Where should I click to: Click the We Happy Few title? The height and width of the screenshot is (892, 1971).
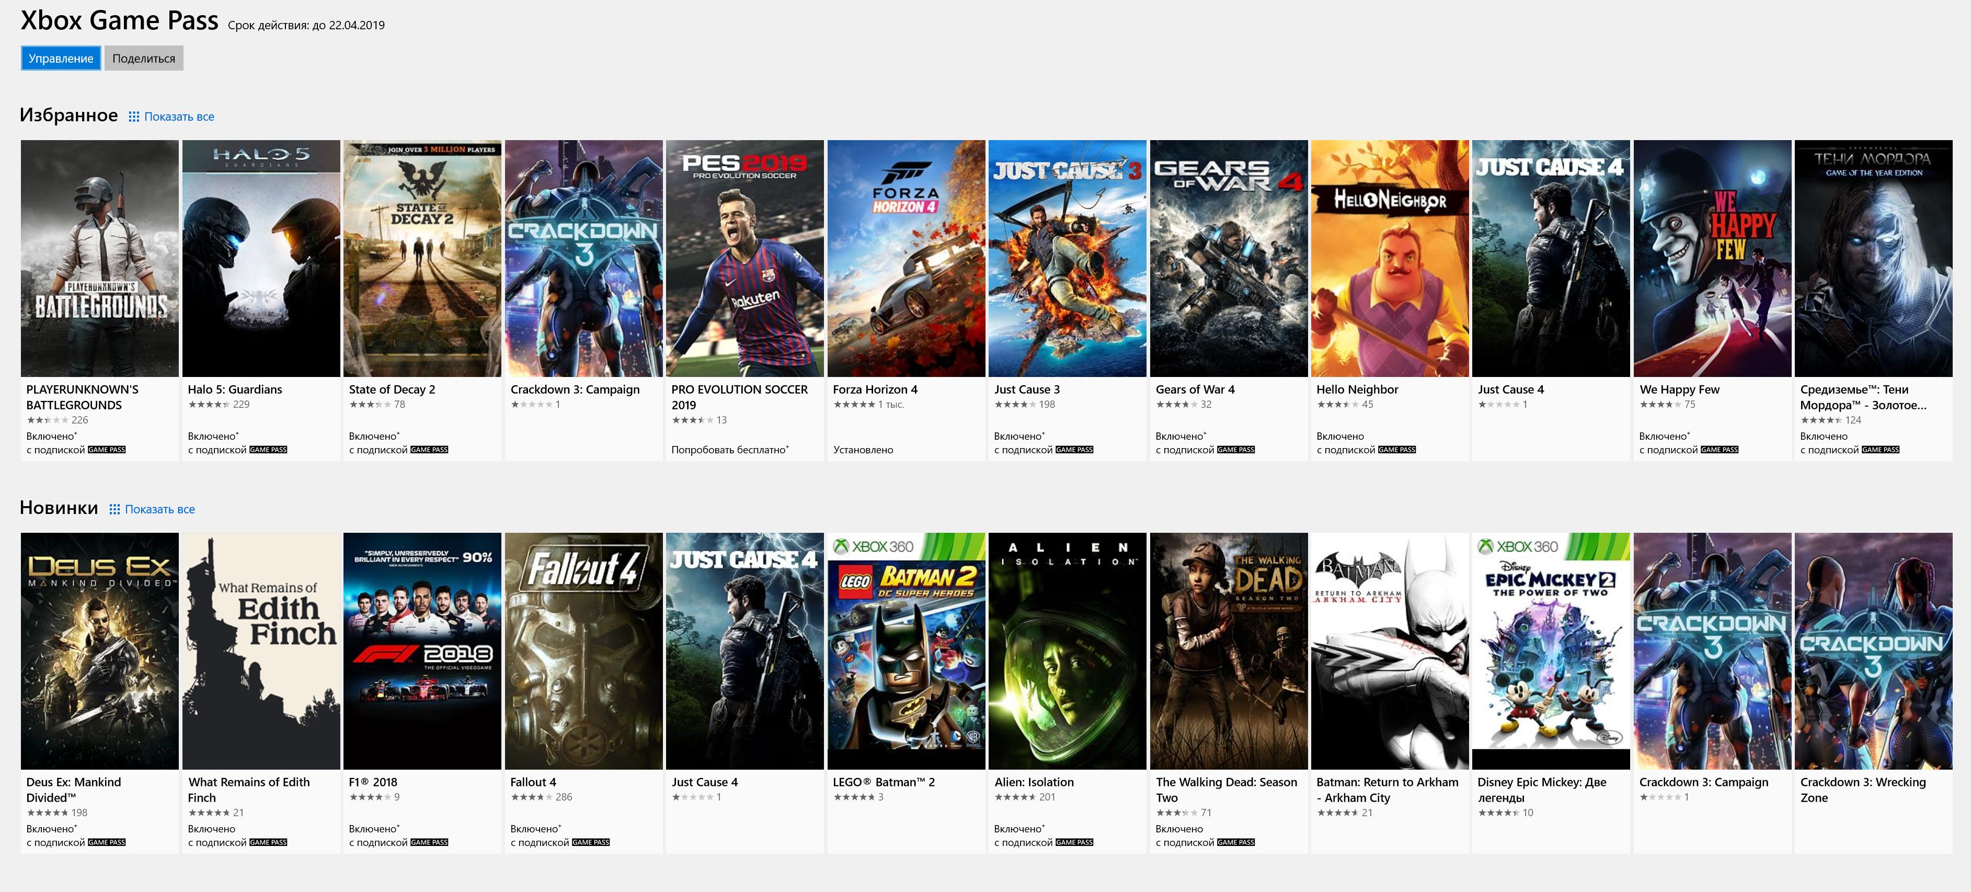tap(1679, 390)
